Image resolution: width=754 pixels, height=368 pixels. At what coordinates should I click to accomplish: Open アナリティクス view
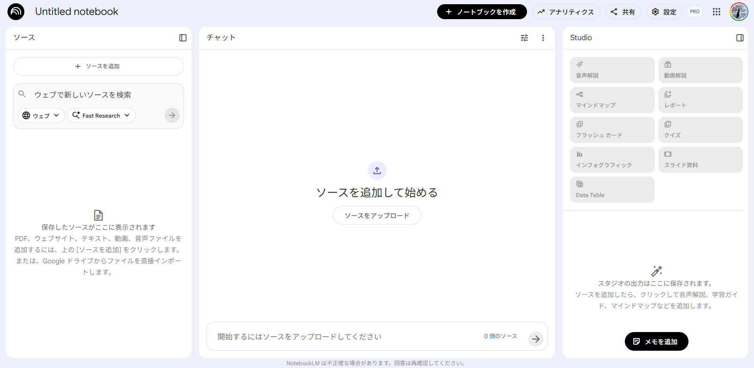click(x=566, y=12)
